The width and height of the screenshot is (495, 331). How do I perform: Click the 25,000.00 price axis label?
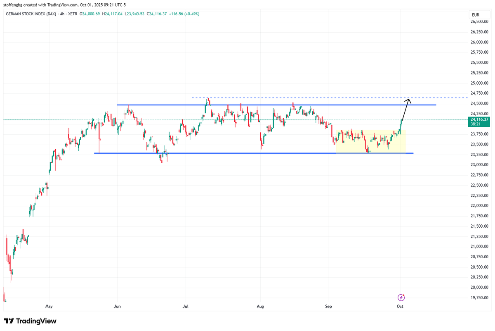pyautogui.click(x=480, y=83)
